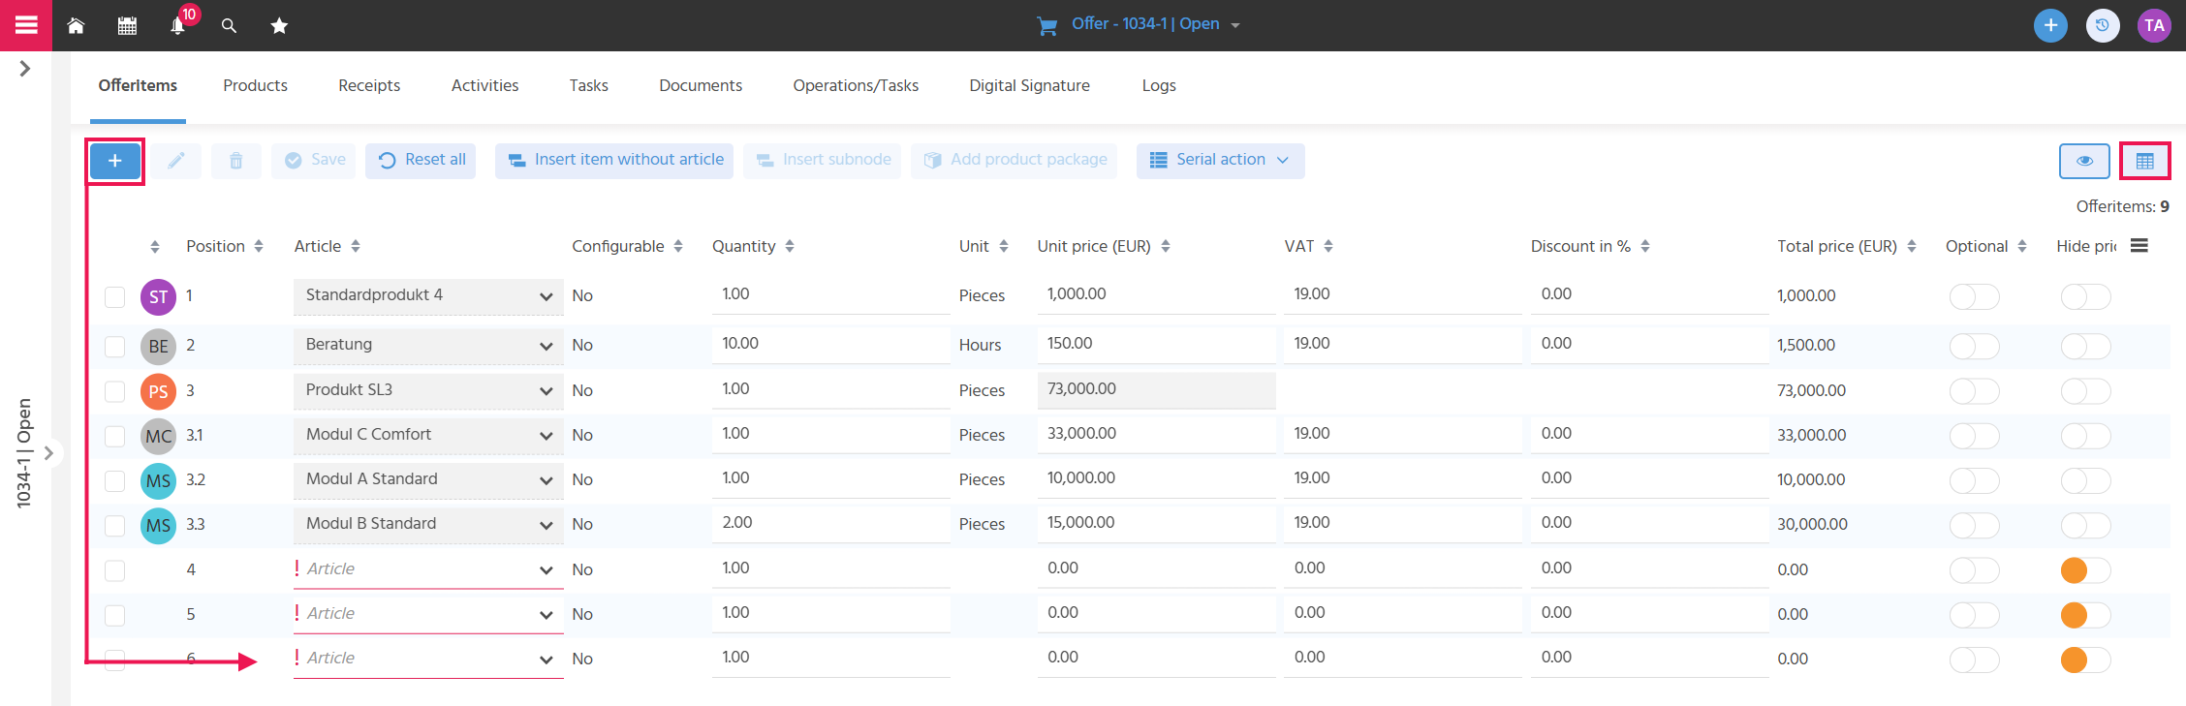Click Add product package button
Screen dimensions: 2186x706
pyautogui.click(x=1014, y=161)
